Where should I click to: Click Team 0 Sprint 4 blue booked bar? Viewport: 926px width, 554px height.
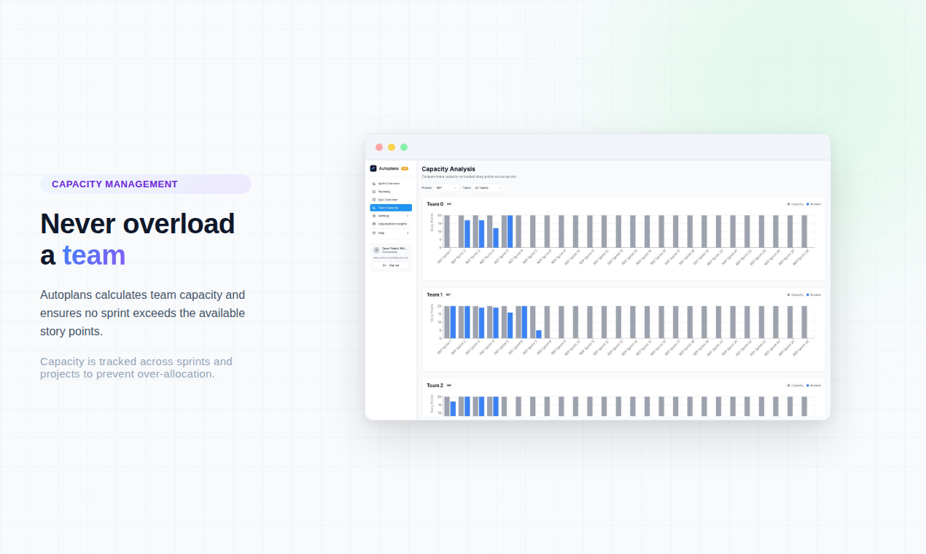coord(496,238)
